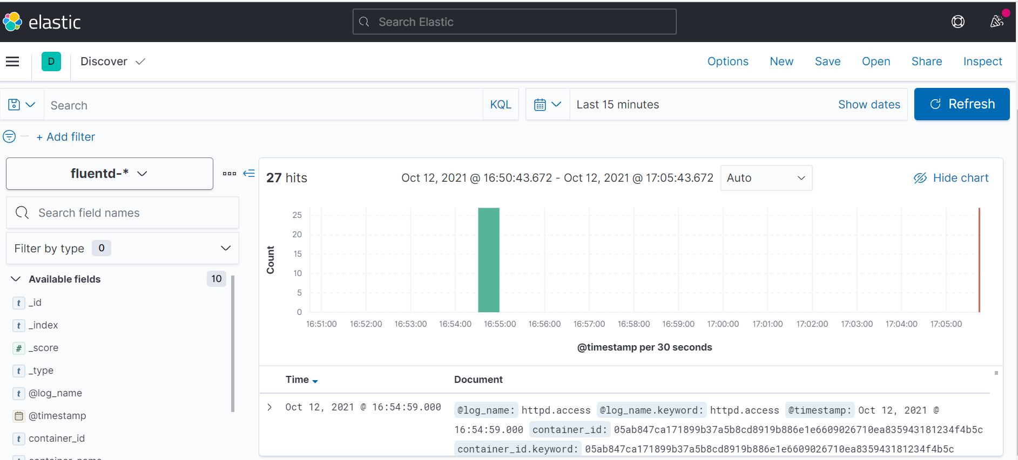The width and height of the screenshot is (1018, 460).
Task: Open the hamburger navigation menu
Action: (x=12, y=61)
